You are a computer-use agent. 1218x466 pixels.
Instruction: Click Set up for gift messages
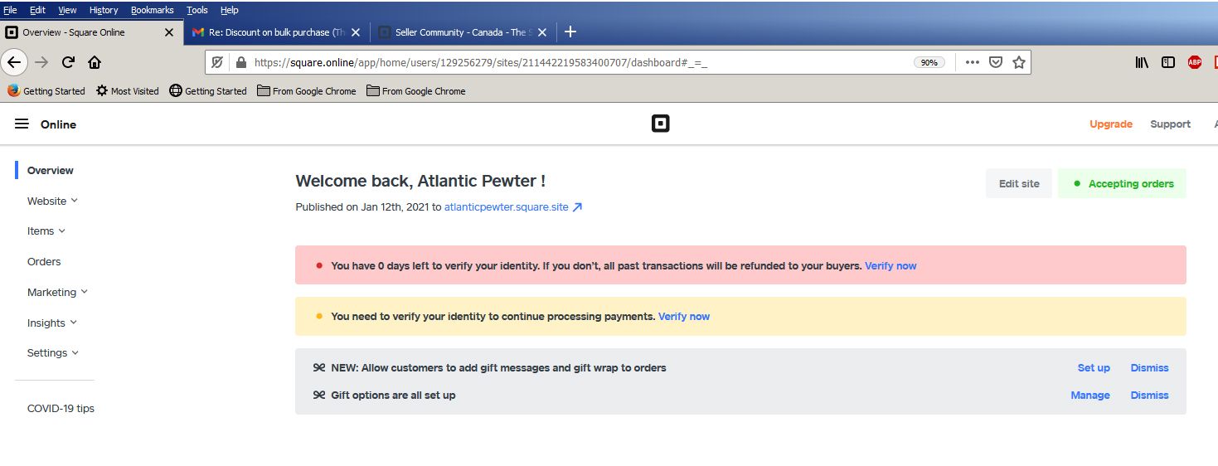pos(1094,367)
